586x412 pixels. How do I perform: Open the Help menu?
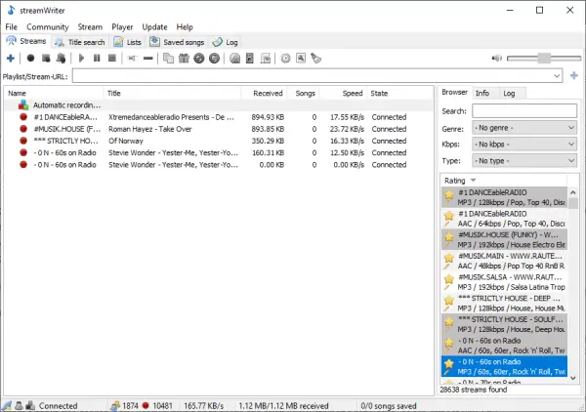185,27
